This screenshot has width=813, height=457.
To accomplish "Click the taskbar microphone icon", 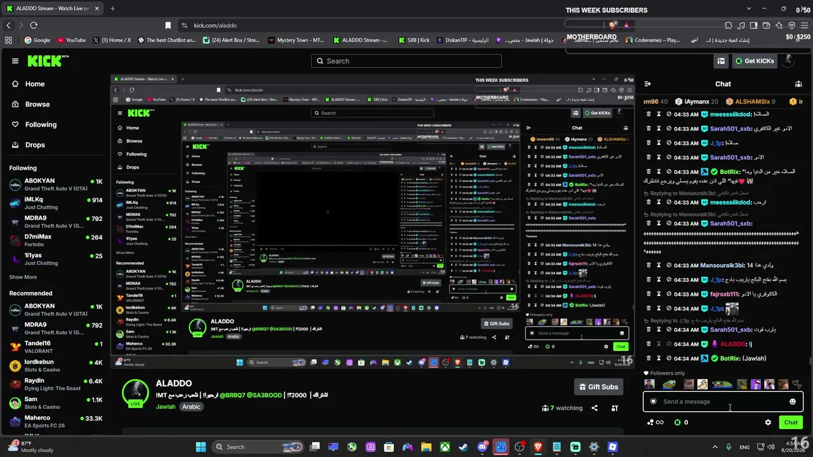I will pos(729,447).
